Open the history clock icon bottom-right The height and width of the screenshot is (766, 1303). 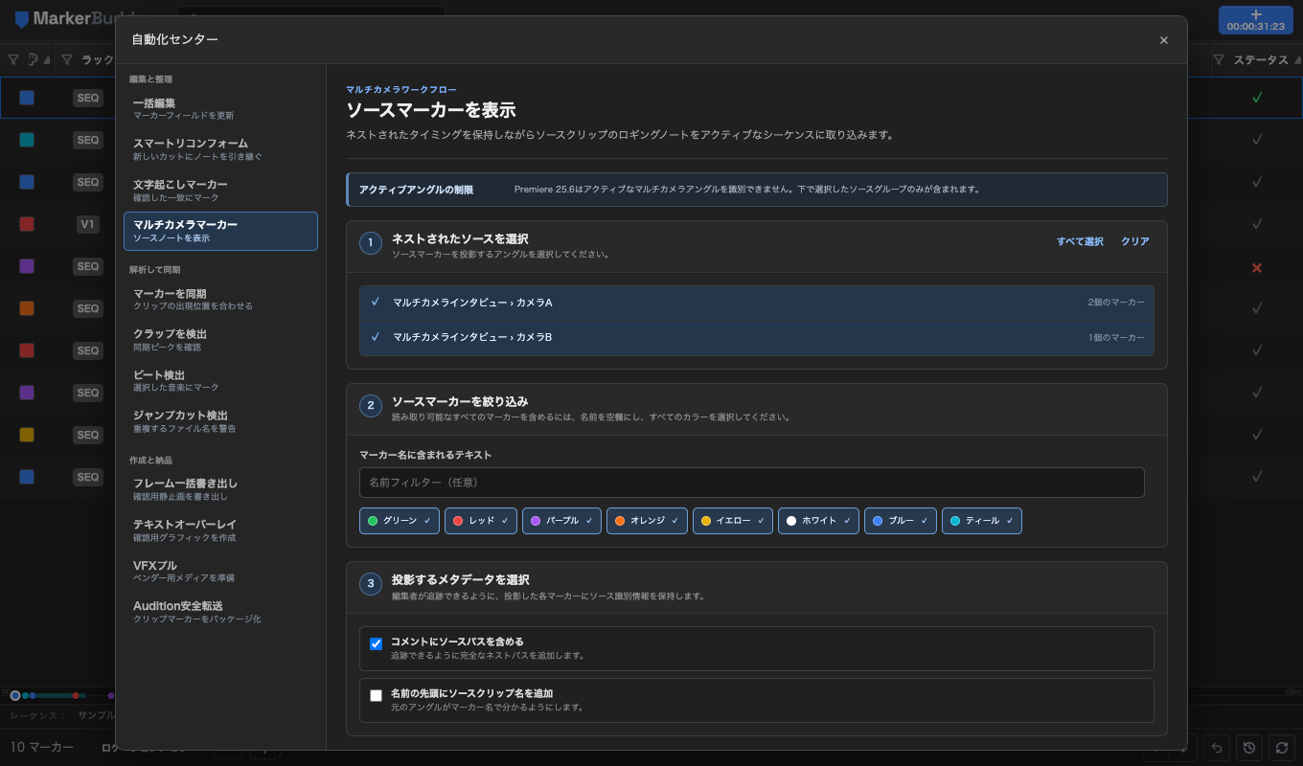click(x=1248, y=747)
